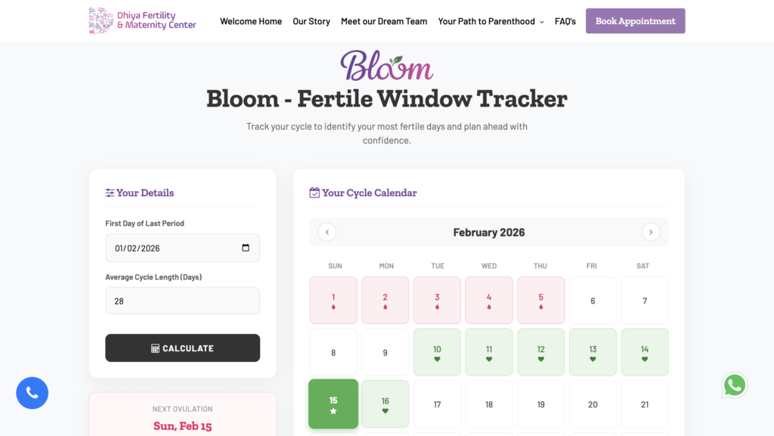This screenshot has height=436, width=774.
Task: Go to next month with right chevron
Action: point(651,232)
